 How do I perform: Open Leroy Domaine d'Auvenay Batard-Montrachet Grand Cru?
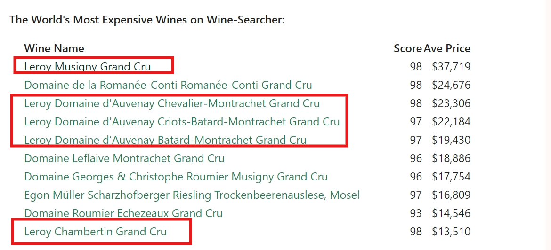165,140
